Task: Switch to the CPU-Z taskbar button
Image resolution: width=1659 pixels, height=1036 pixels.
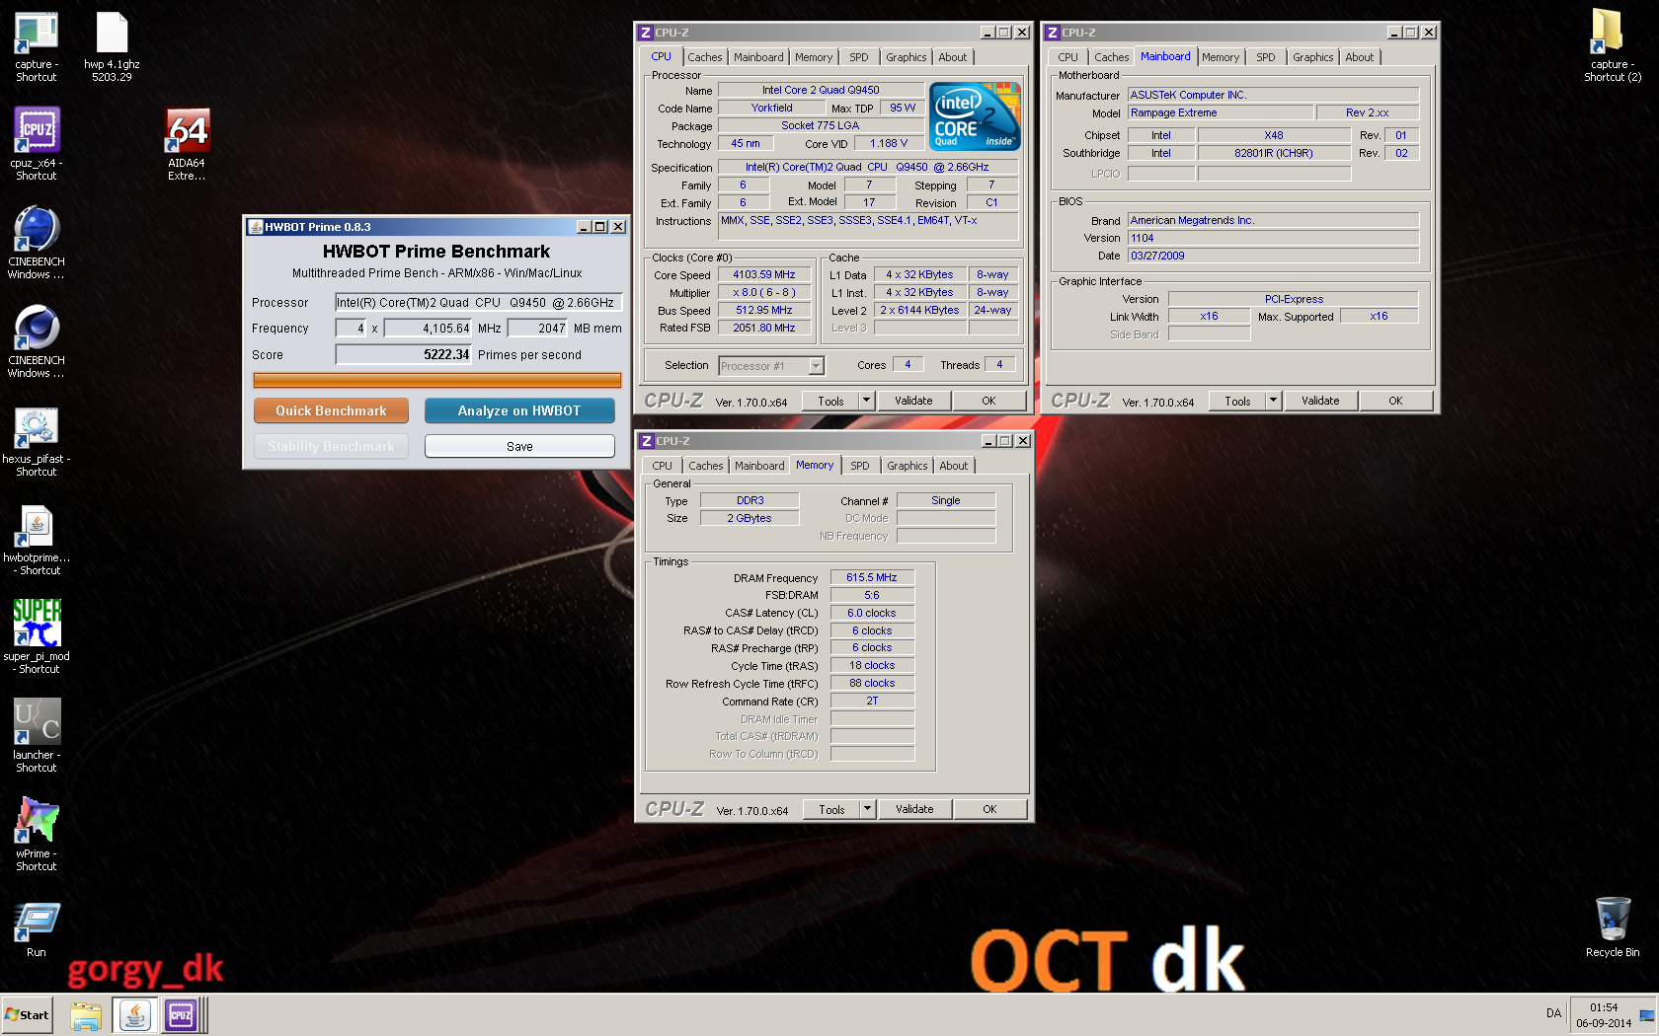Action: [182, 1015]
